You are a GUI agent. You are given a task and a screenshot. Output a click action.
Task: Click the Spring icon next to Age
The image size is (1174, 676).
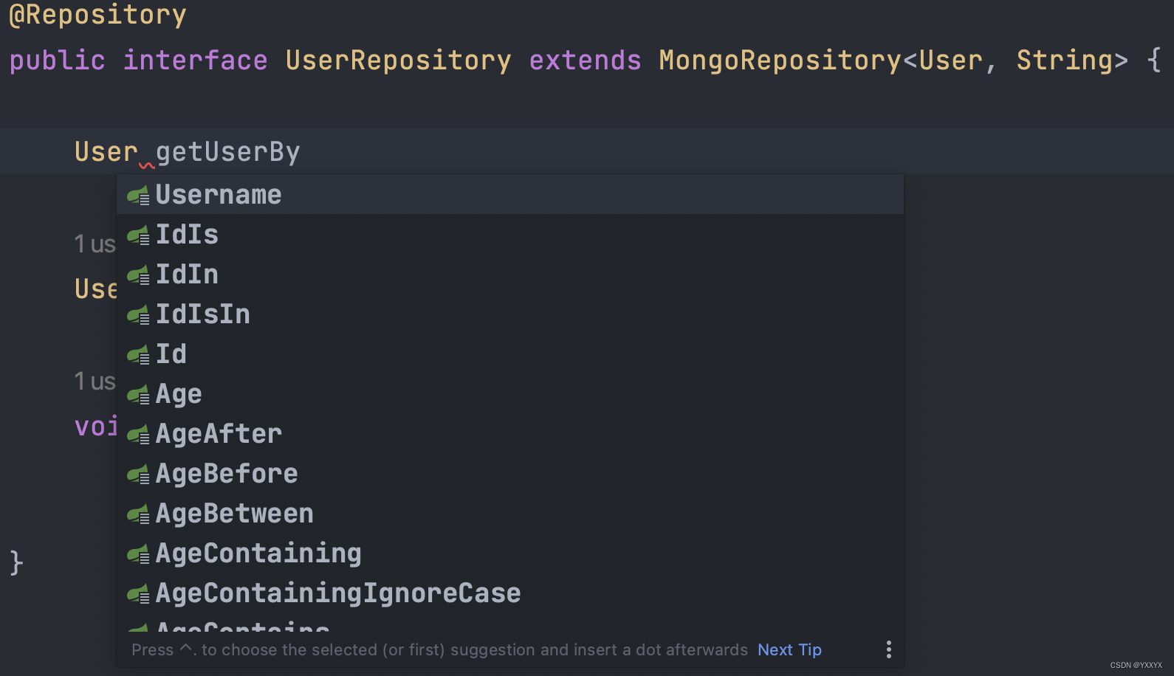tap(138, 395)
